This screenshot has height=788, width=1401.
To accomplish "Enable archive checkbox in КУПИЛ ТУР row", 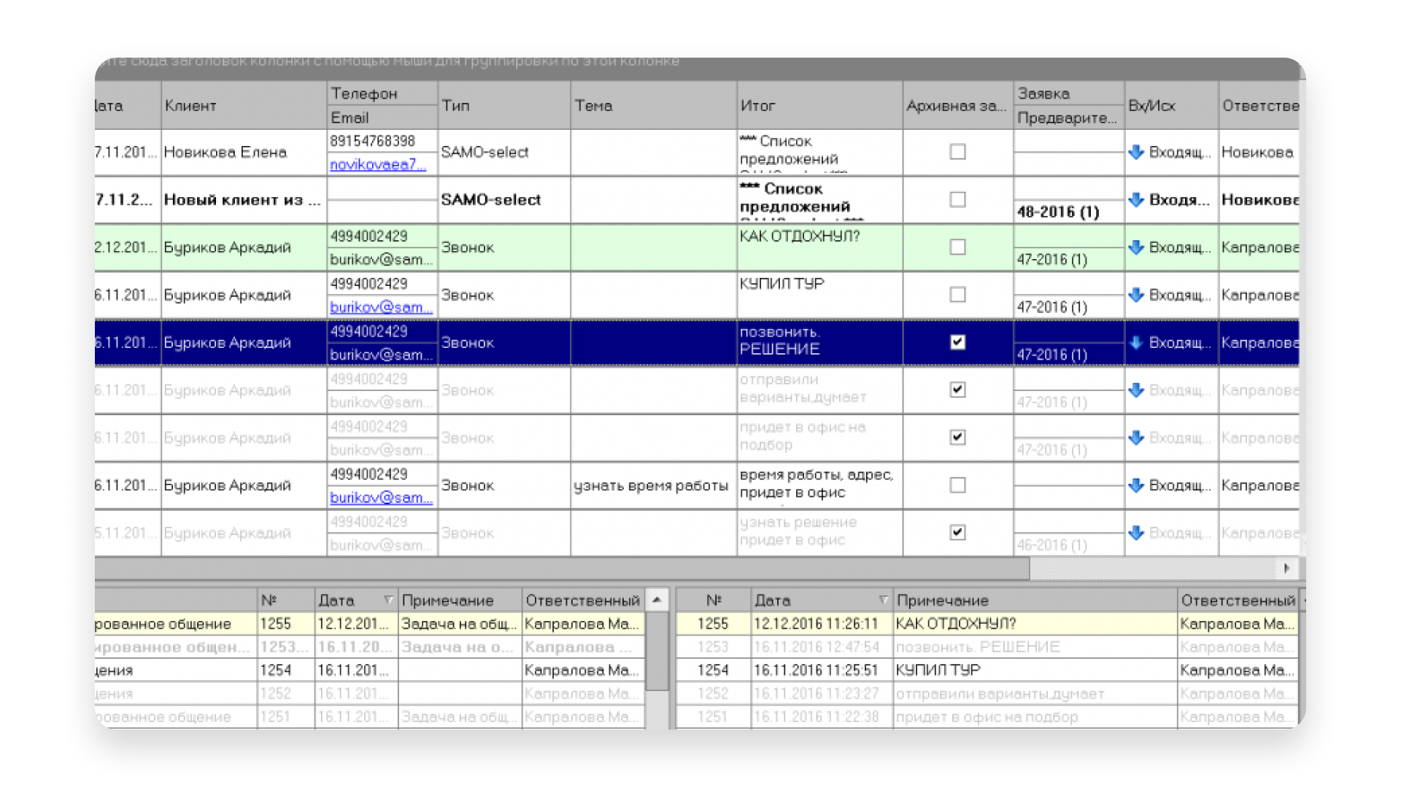I will pyautogui.click(x=957, y=295).
